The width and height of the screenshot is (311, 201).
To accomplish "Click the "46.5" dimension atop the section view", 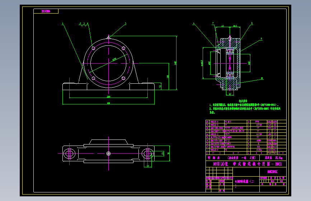I will (x=235, y=26).
